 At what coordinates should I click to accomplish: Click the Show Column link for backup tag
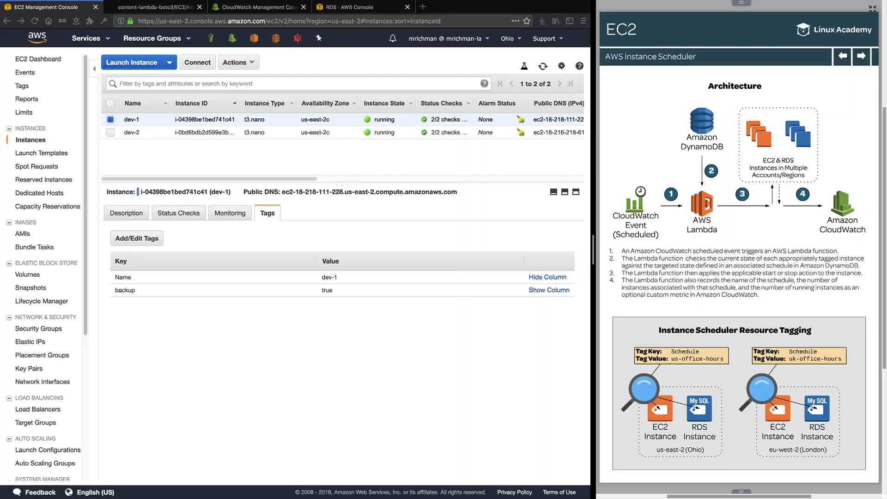(x=549, y=290)
